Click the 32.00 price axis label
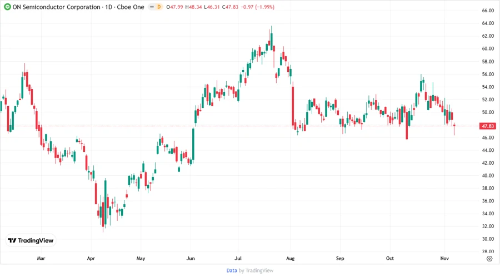The image size is (500, 277). [488, 226]
